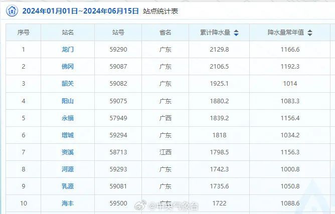Click the 永福 station link

tap(68, 118)
